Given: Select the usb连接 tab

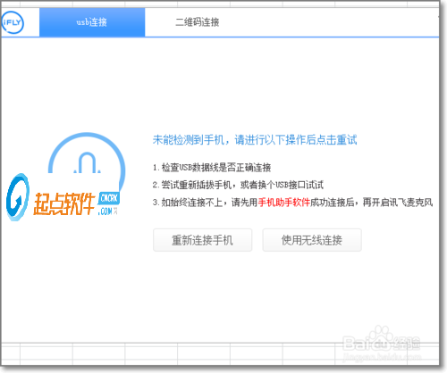Looking at the screenshot, I should click(x=92, y=22).
